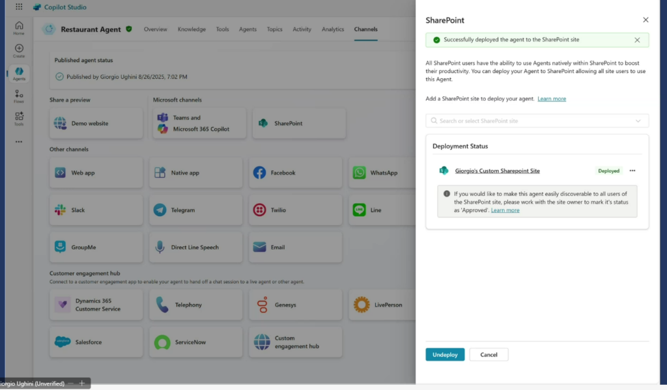
Task: Open the Demo website channel
Action: point(96,123)
